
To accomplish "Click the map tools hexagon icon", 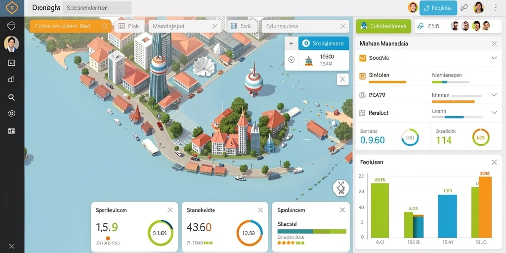I will [x=341, y=187].
